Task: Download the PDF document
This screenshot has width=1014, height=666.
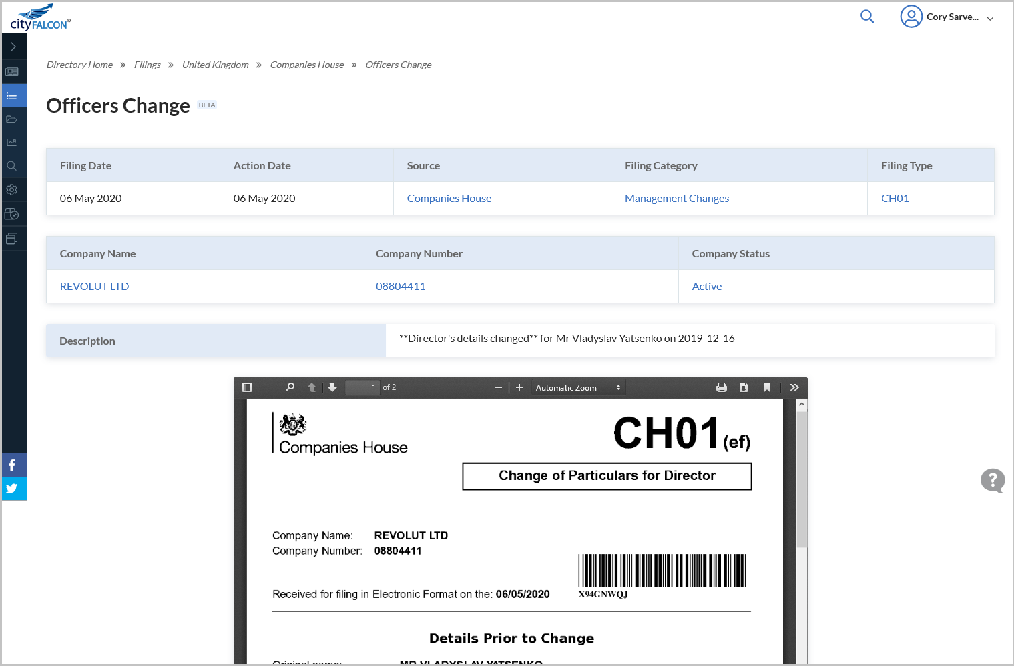Action: (744, 387)
